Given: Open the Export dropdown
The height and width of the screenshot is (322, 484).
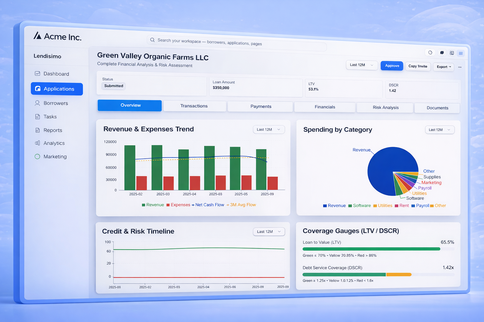Looking at the screenshot, I should (x=443, y=67).
